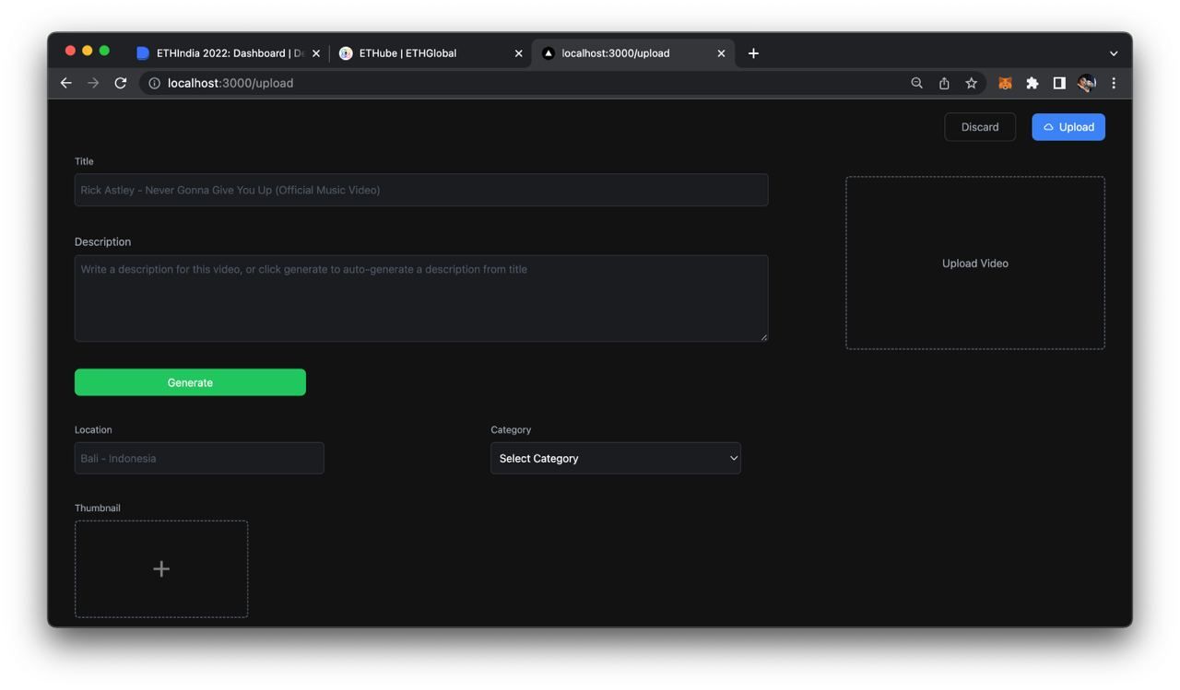Click the yellow minimize window button
The height and width of the screenshot is (690, 1180).
(88, 51)
